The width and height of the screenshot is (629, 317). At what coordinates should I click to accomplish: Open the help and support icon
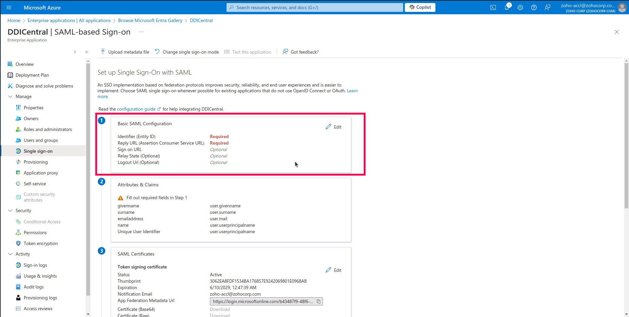tap(534, 7)
